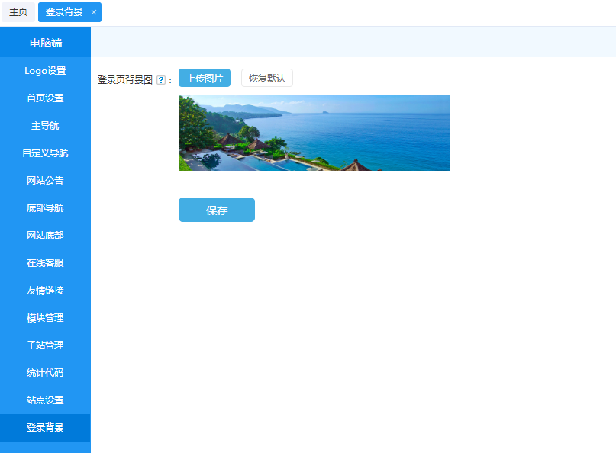Go to 主导航 settings
The height and width of the screenshot is (453, 616).
pos(45,126)
